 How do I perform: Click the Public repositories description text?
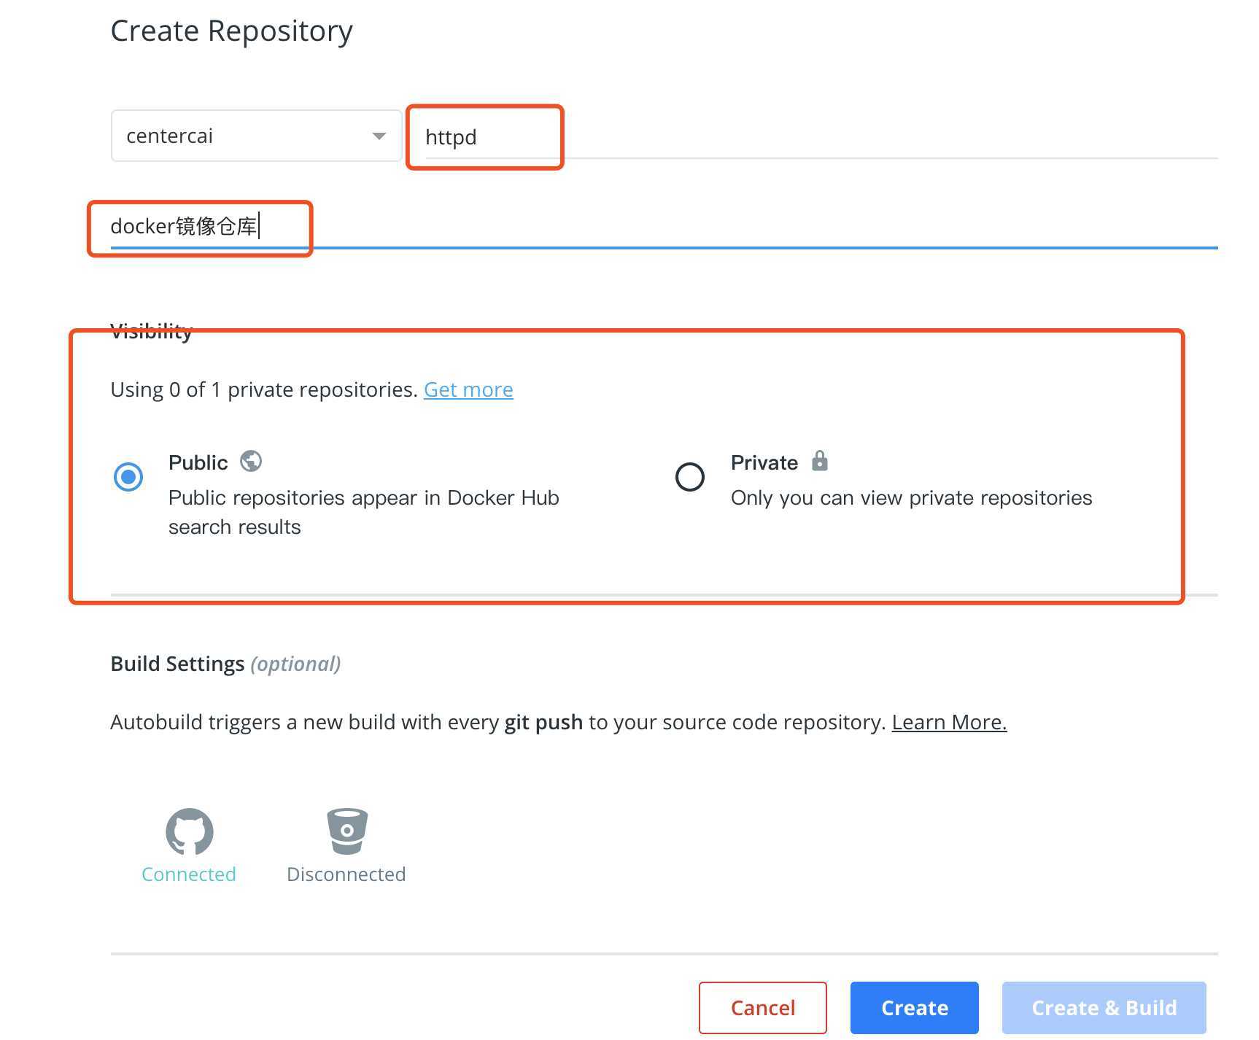pos(364,512)
